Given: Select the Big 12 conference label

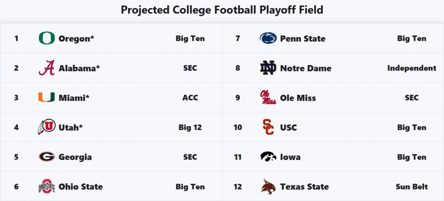Looking at the screenshot, I should pyautogui.click(x=190, y=127).
